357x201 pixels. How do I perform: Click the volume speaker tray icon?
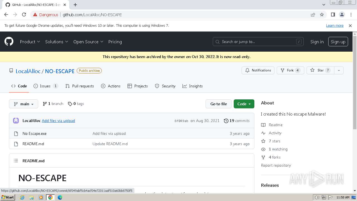click(x=317, y=197)
